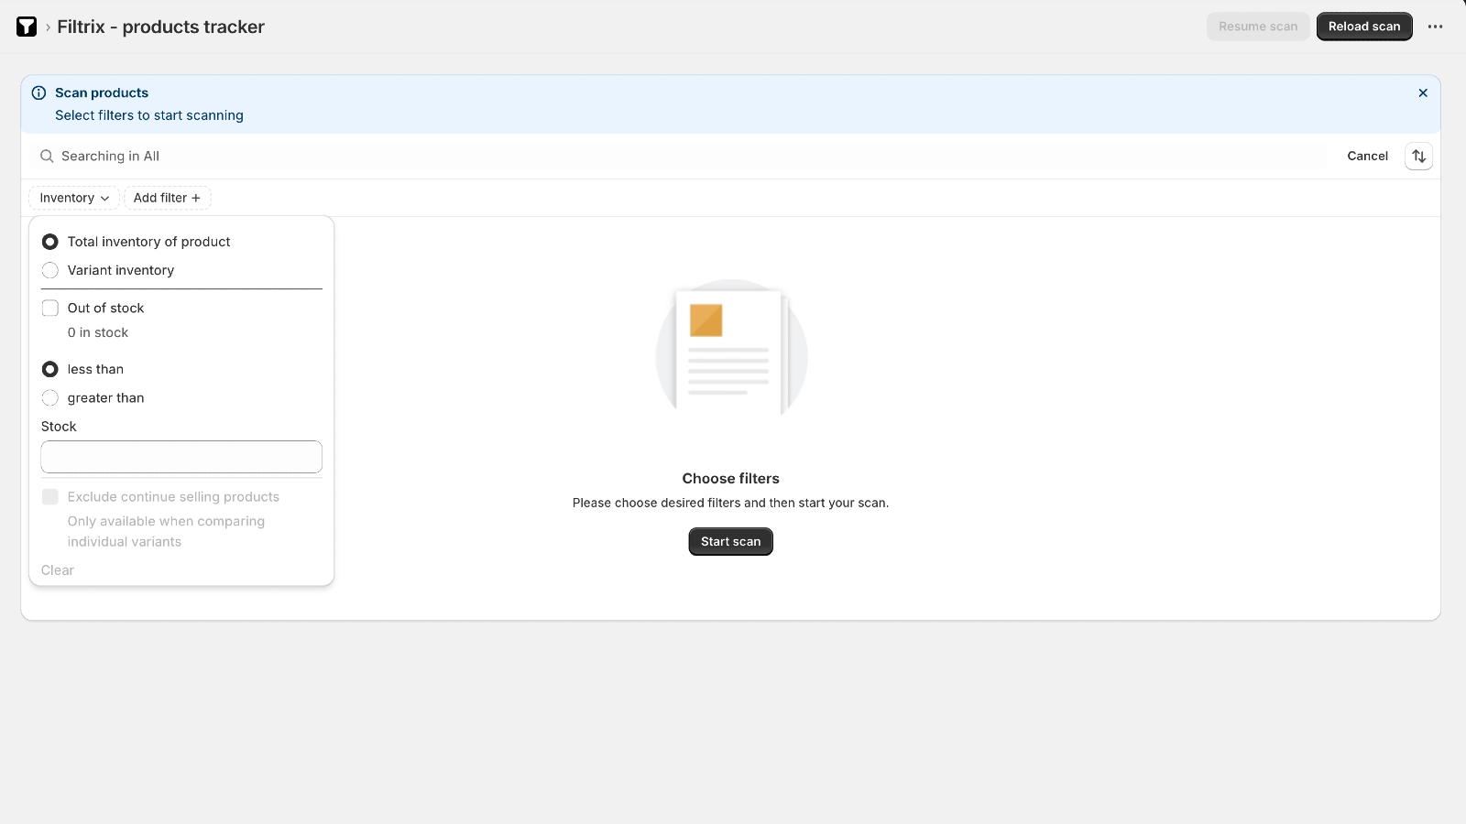Click 'Please choose desired filters' message
Image resolution: width=1466 pixels, height=824 pixels.
point(730,503)
